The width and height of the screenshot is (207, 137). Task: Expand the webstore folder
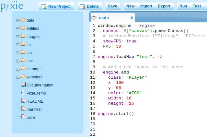[x=18, y=77]
